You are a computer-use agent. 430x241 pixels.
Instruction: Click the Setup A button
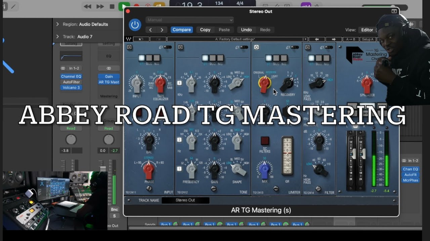(x=368, y=39)
